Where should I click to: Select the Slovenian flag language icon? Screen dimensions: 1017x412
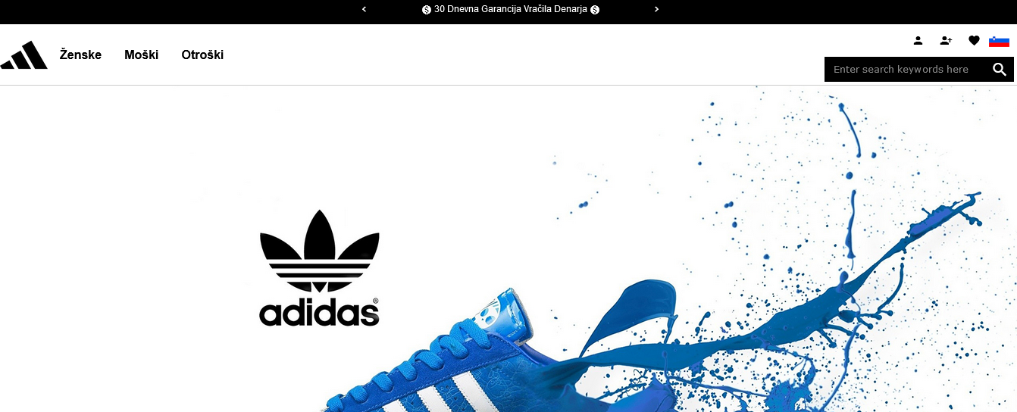[999, 41]
